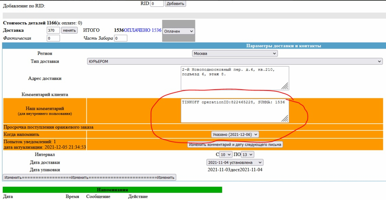This screenshot has height=200, width=386.
Task: Expand the Тип доставки dropdown showing КУРЬЕРОМ
Action: [235, 61]
